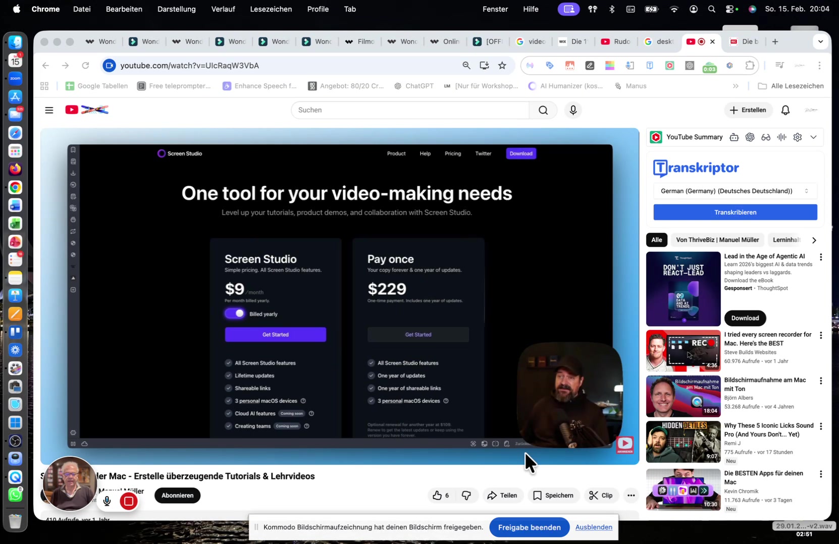The image size is (839, 544).
Task: Click the install app icon in address bar
Action: click(x=484, y=66)
